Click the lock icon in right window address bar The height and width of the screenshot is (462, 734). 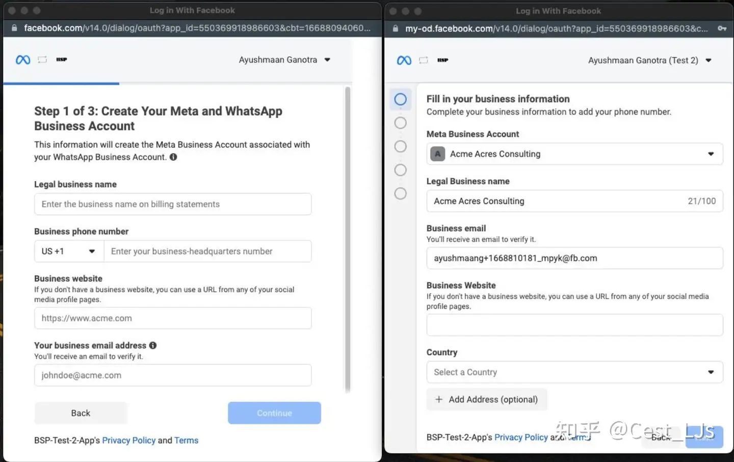coord(396,29)
